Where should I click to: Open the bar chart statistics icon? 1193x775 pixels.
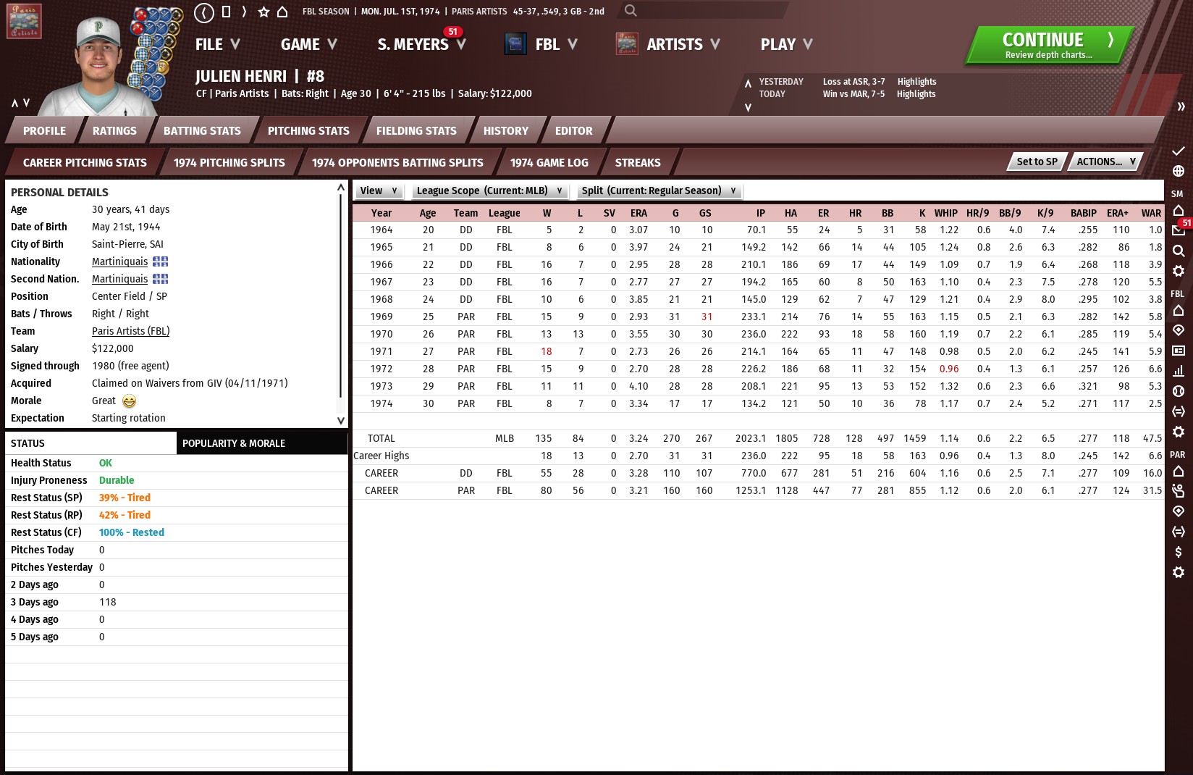pos(1178,371)
